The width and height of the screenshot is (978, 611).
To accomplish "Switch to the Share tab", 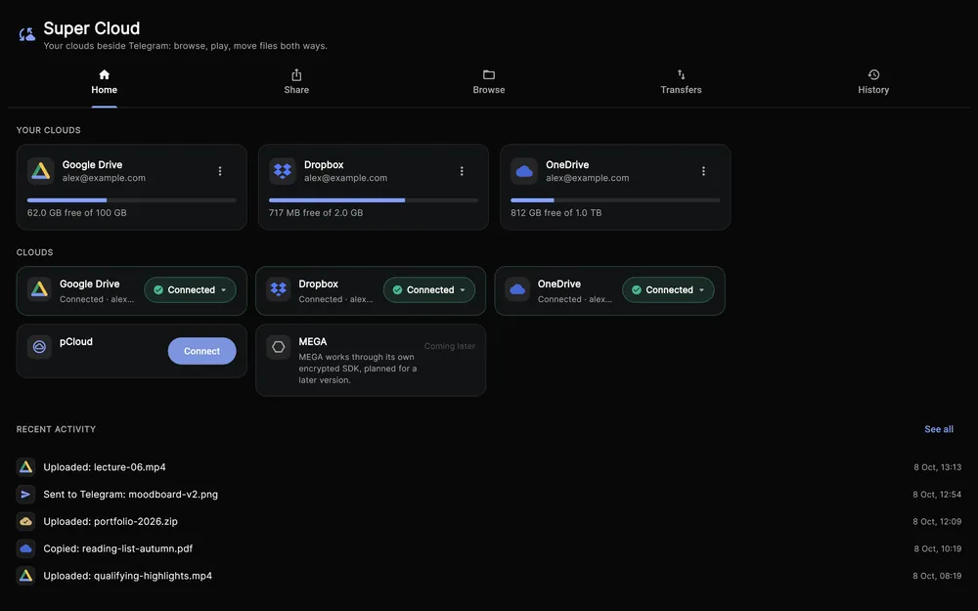I will [296, 83].
